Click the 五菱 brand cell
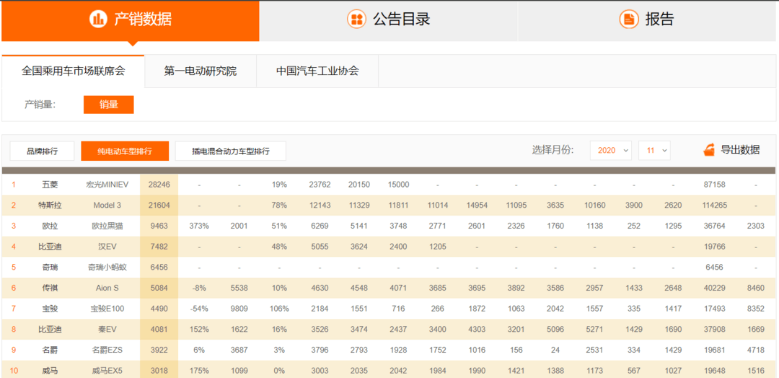The image size is (779, 378). [x=50, y=184]
